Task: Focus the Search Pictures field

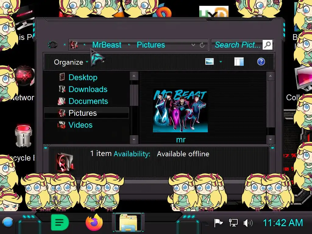Action: 237,45
